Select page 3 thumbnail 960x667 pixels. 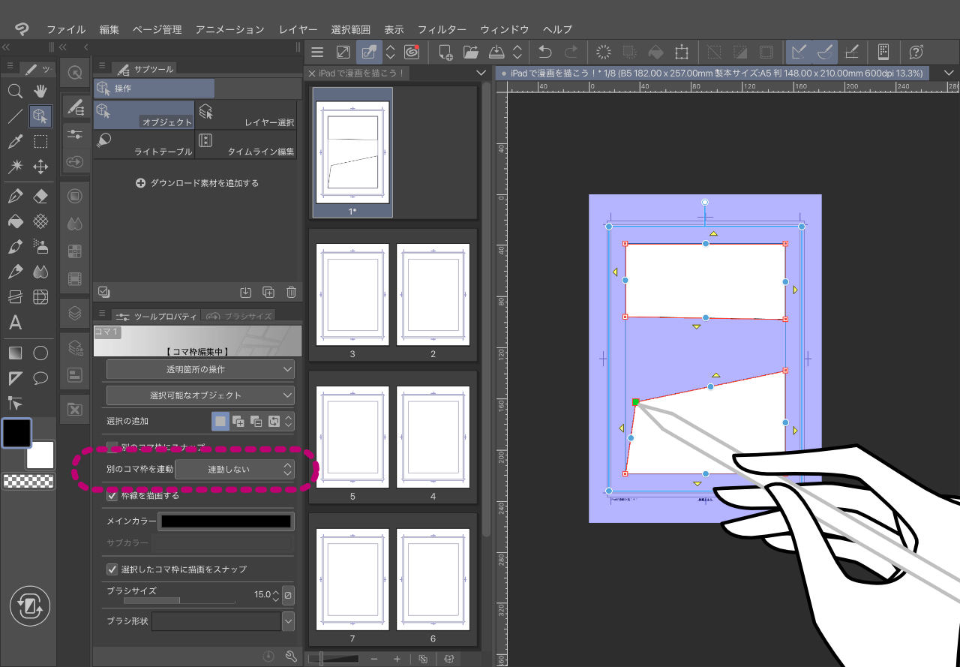(x=352, y=293)
